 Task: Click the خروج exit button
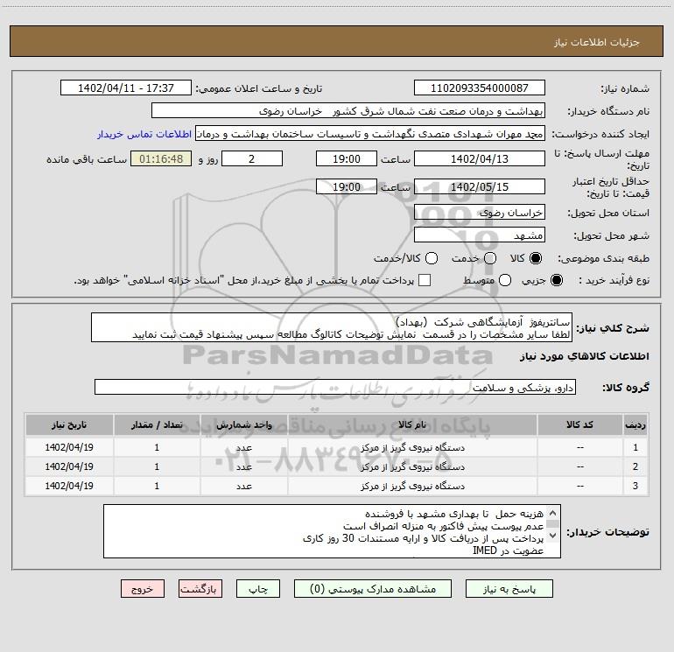(x=143, y=589)
